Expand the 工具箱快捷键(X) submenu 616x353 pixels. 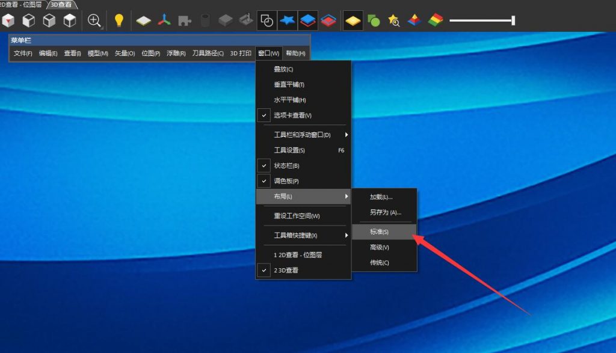point(303,235)
